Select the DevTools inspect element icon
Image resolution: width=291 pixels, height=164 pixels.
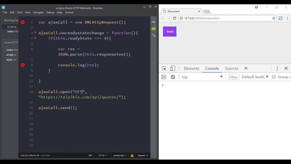pyautogui.click(x=164, y=68)
